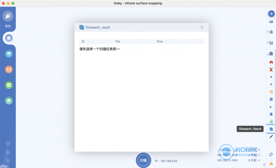The height and width of the screenshot is (168, 276).
Task: Click the small green Excel plugin icon
Action: (271, 107)
